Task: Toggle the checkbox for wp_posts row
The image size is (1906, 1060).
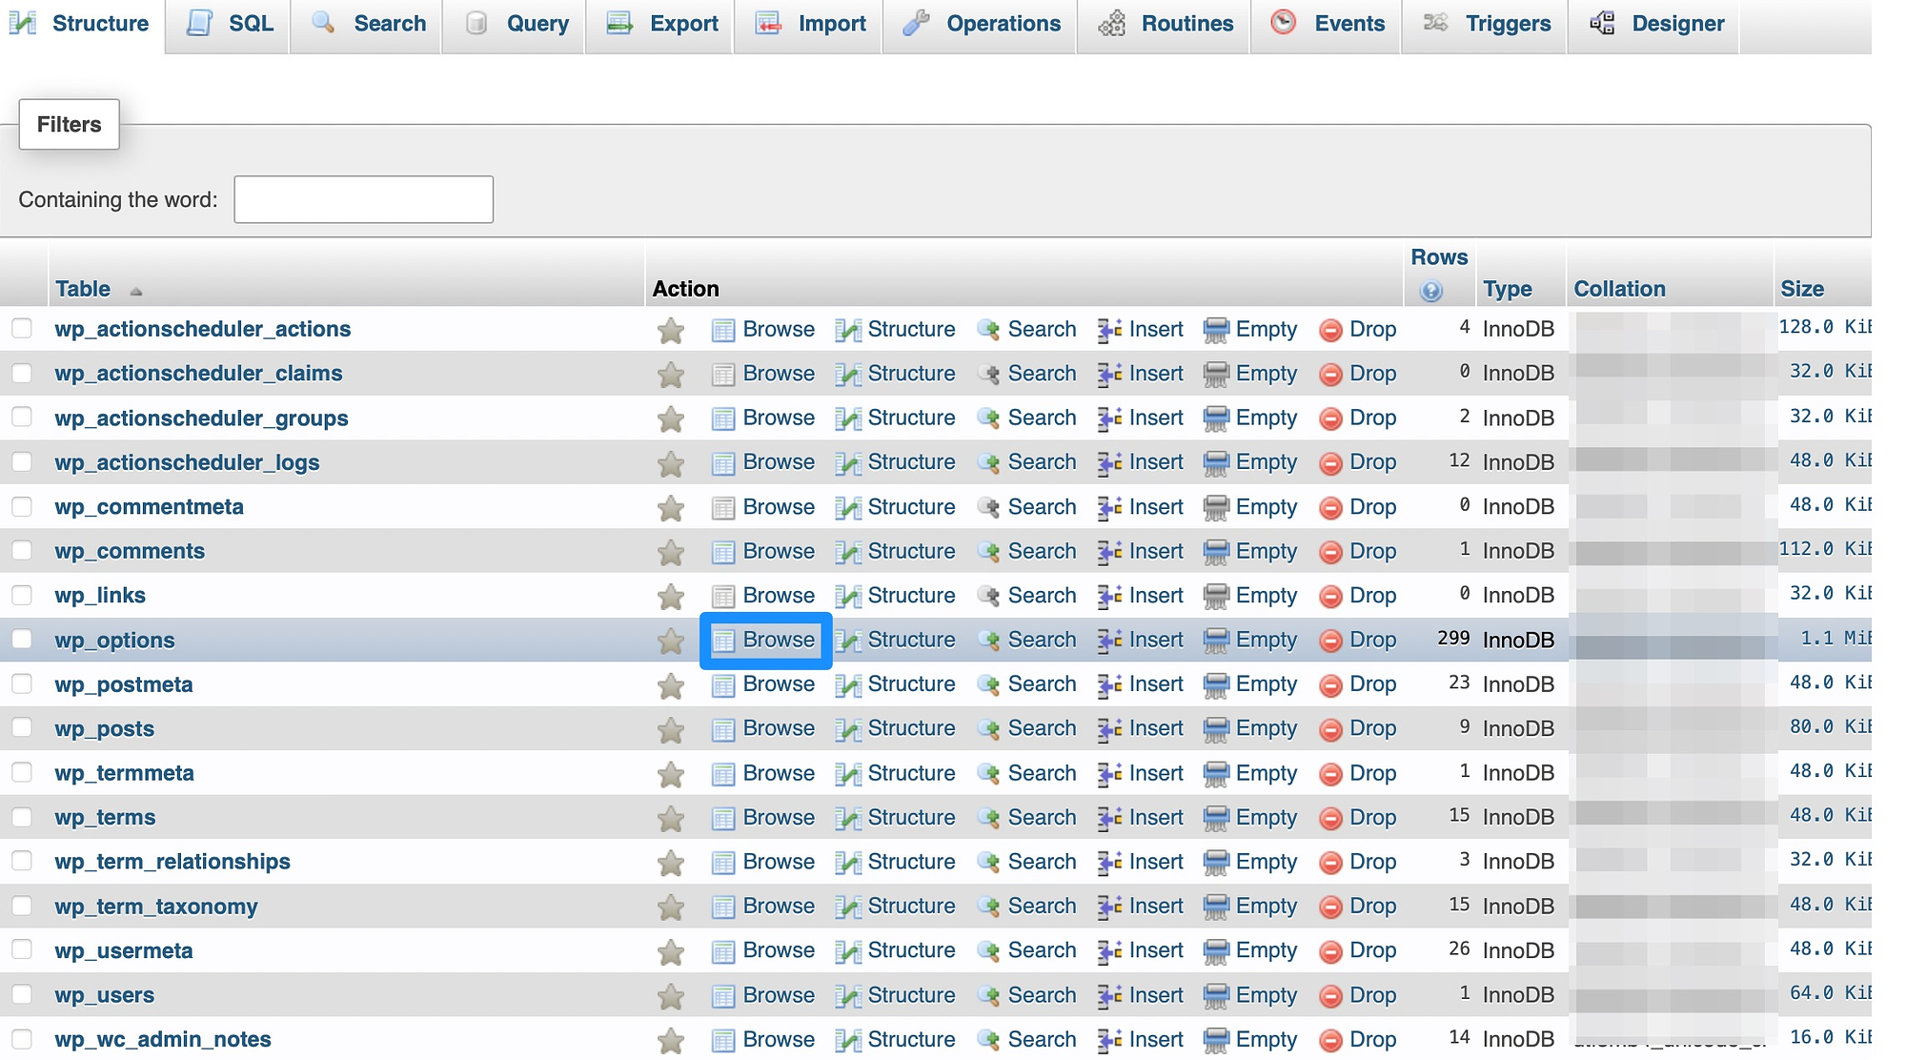Action: tap(25, 725)
